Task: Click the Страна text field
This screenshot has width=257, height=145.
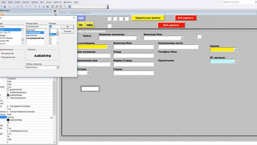Action: tap(133, 73)
